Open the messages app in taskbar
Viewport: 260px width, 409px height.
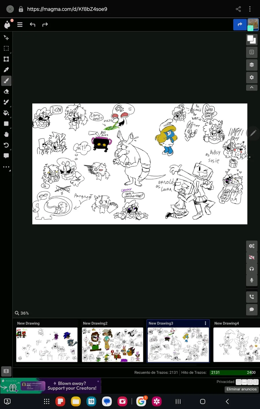pos(107,401)
